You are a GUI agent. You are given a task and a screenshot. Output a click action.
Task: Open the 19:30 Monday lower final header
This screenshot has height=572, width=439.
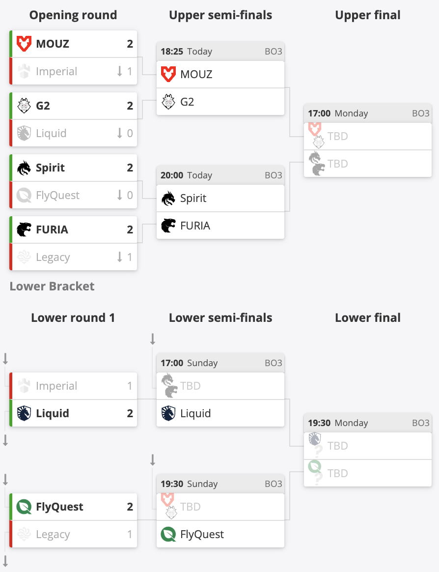[367, 423]
